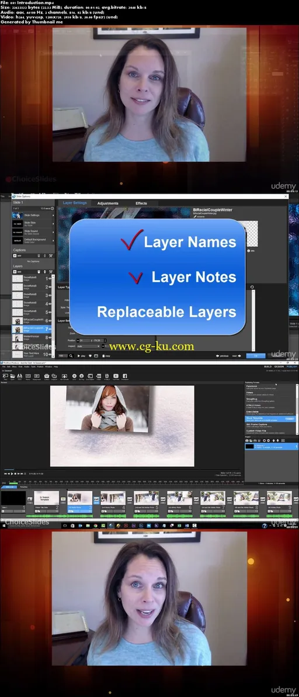
Task: Click the YouTube toolbar icon
Action: 116,377
